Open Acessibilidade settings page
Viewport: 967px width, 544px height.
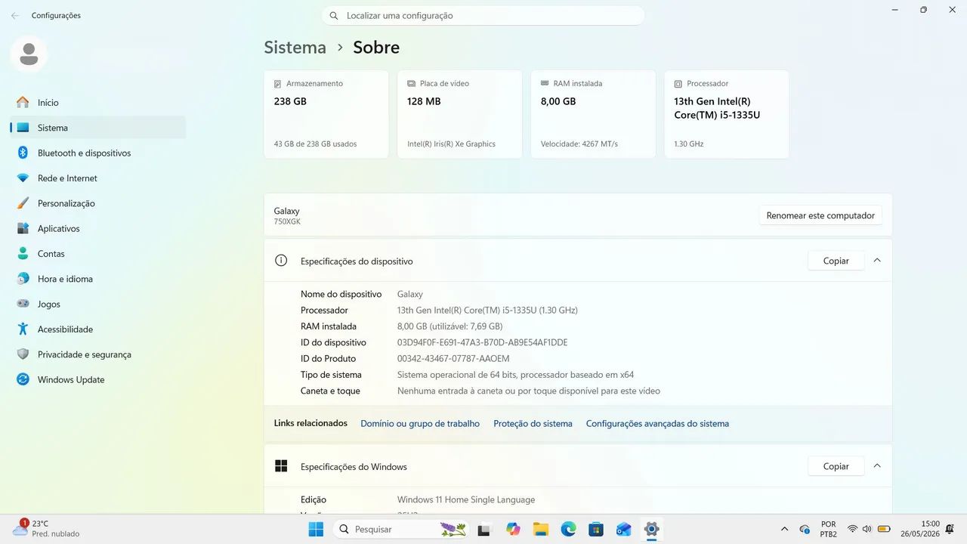(98, 329)
